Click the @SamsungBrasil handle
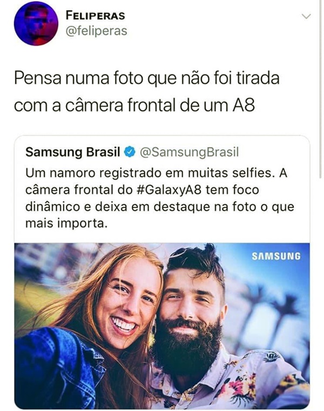This screenshot has width=324, height=411. click(189, 152)
